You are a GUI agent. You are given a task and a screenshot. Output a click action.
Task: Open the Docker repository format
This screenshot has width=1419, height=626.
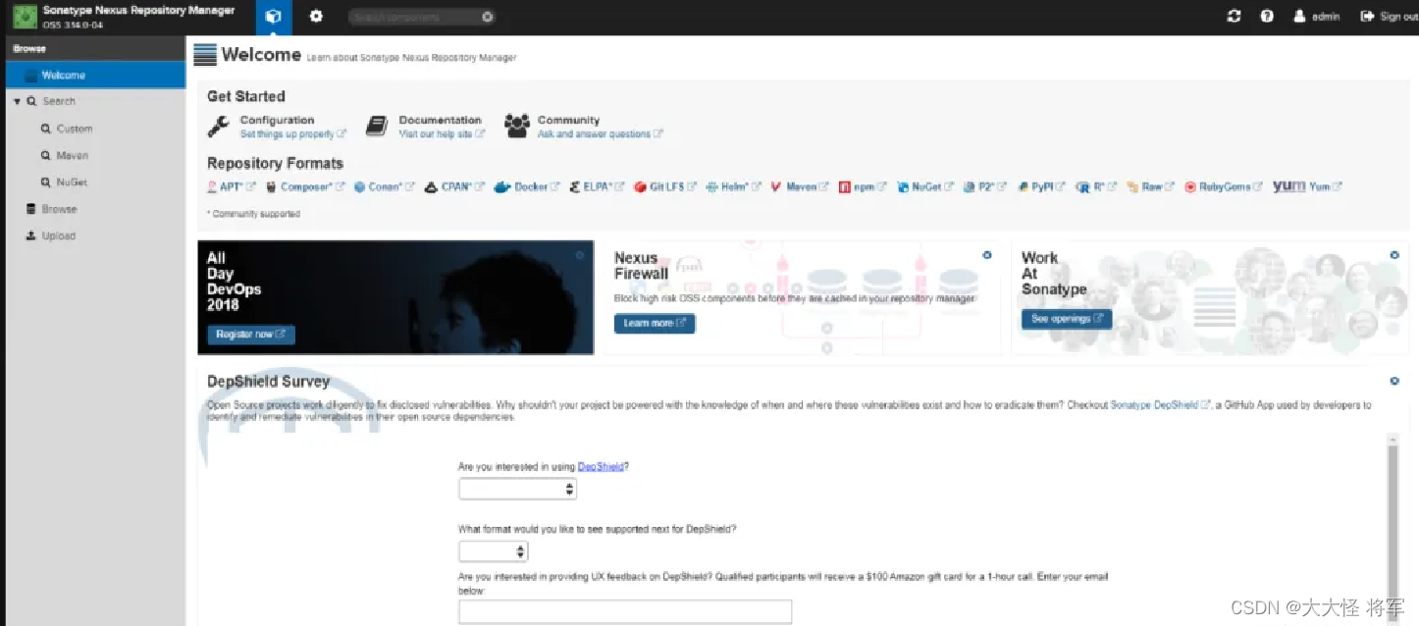pyautogui.click(x=527, y=186)
